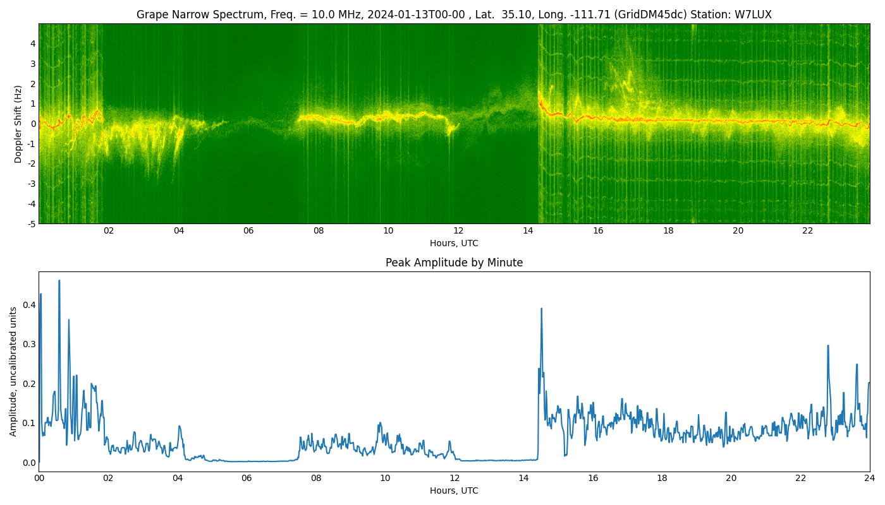Click the tallest amplitude peak before hour 01
The width and height of the screenshot is (885, 505).
[x=59, y=282]
